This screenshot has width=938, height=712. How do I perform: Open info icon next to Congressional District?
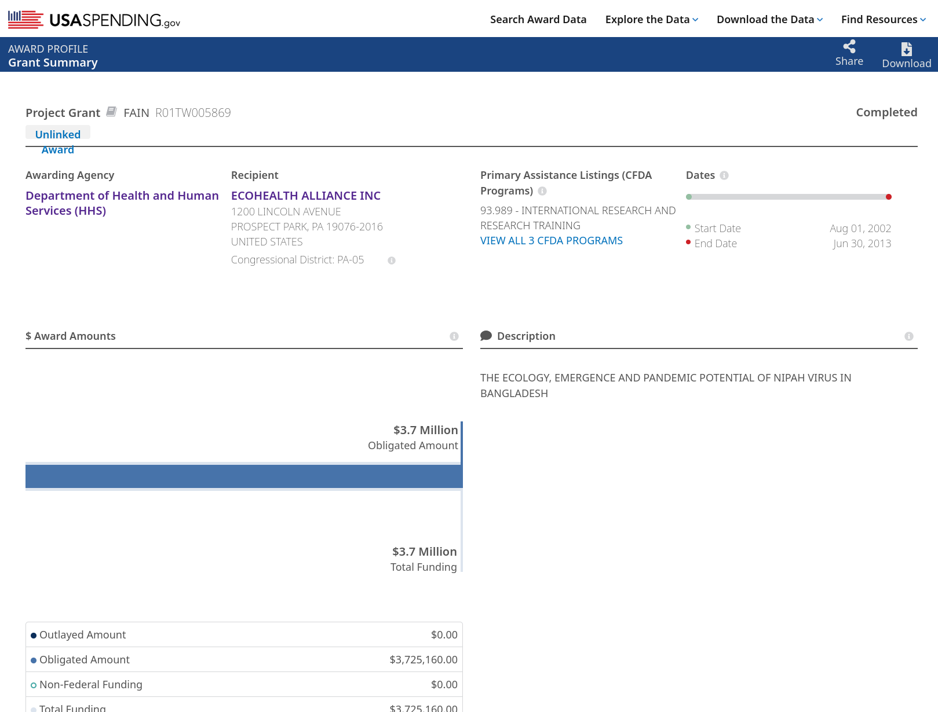(x=392, y=260)
